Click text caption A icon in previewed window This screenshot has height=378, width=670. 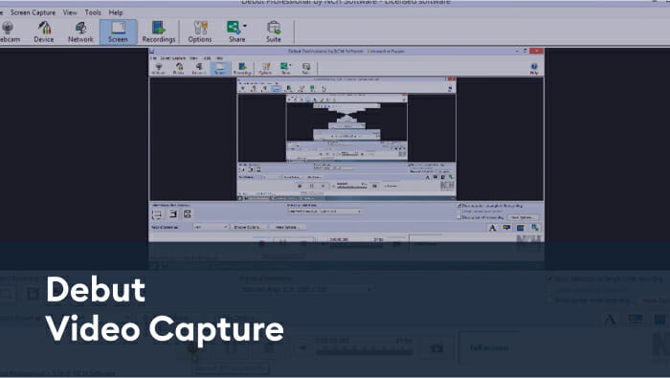coord(492,228)
